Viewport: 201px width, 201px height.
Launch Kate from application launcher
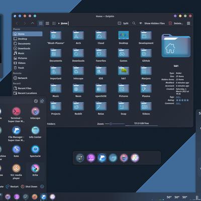pos(16,151)
